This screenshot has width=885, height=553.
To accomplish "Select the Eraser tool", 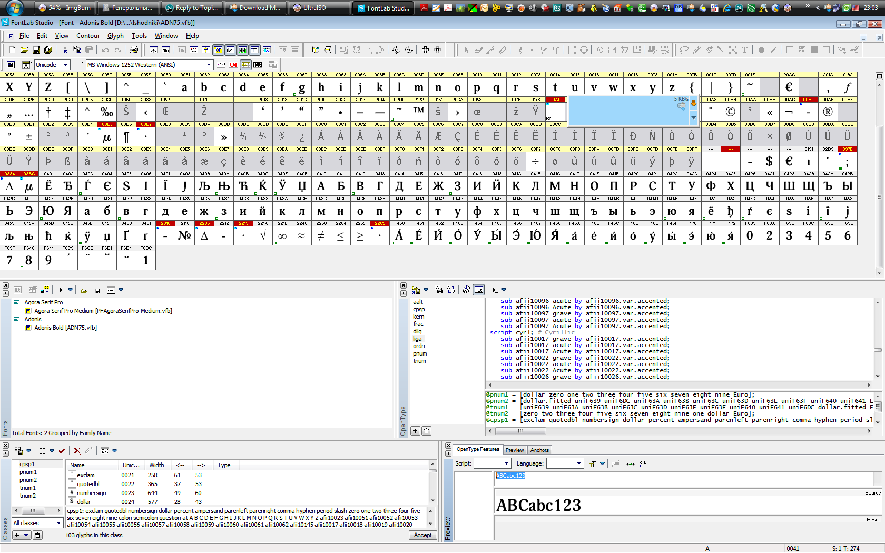I will pyautogui.click(x=478, y=50).
